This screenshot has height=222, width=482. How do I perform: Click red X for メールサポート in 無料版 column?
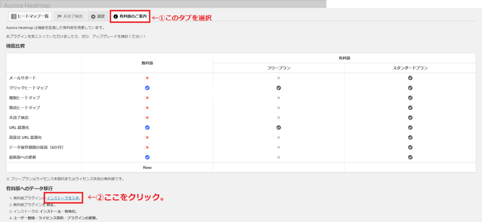[147, 78]
